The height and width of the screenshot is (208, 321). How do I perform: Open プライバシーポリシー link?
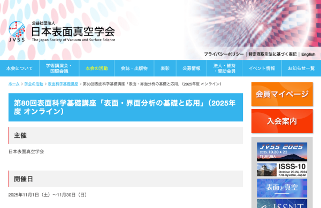pyautogui.click(x=224, y=54)
